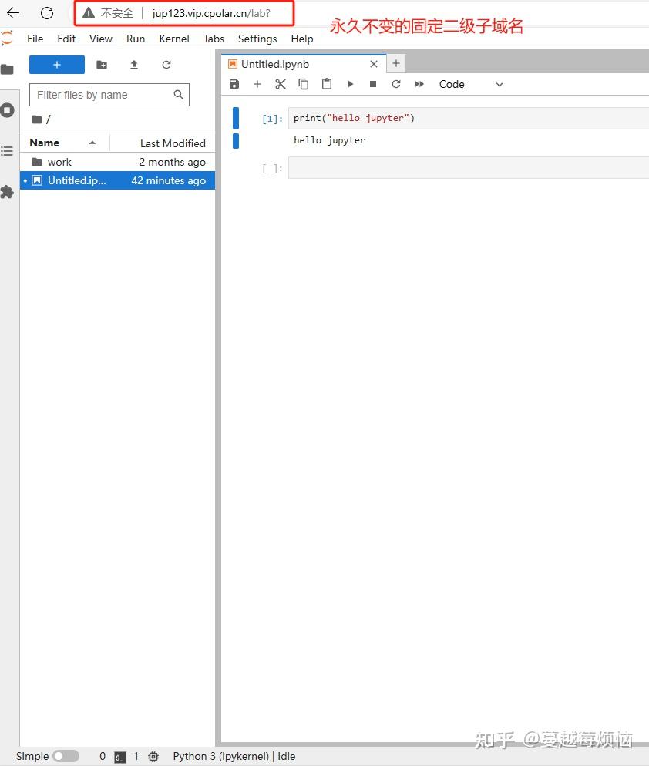The height and width of the screenshot is (766, 649).
Task: Open the Kernel menu
Action: click(x=174, y=39)
